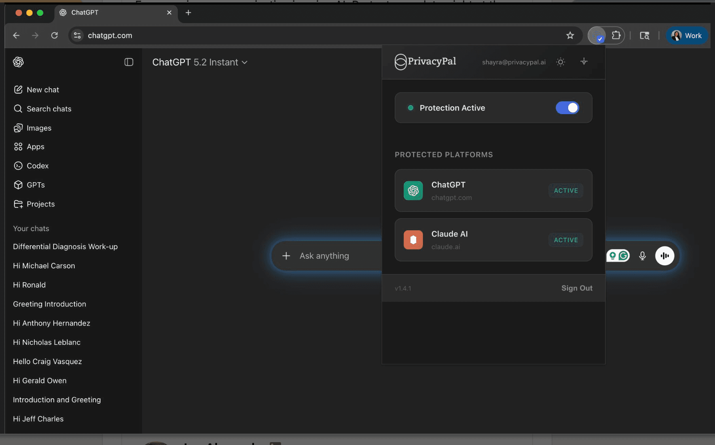
Task: Open Codex from the sidebar
Action: point(38,165)
